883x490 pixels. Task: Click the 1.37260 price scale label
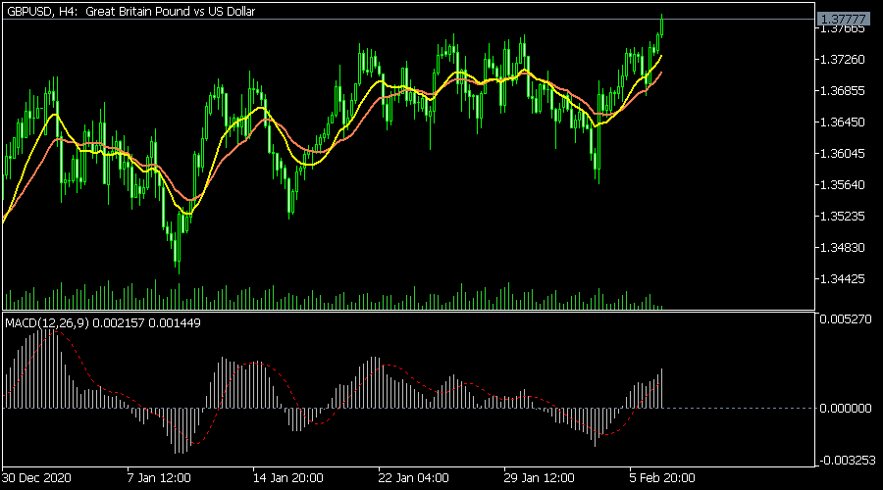point(843,60)
